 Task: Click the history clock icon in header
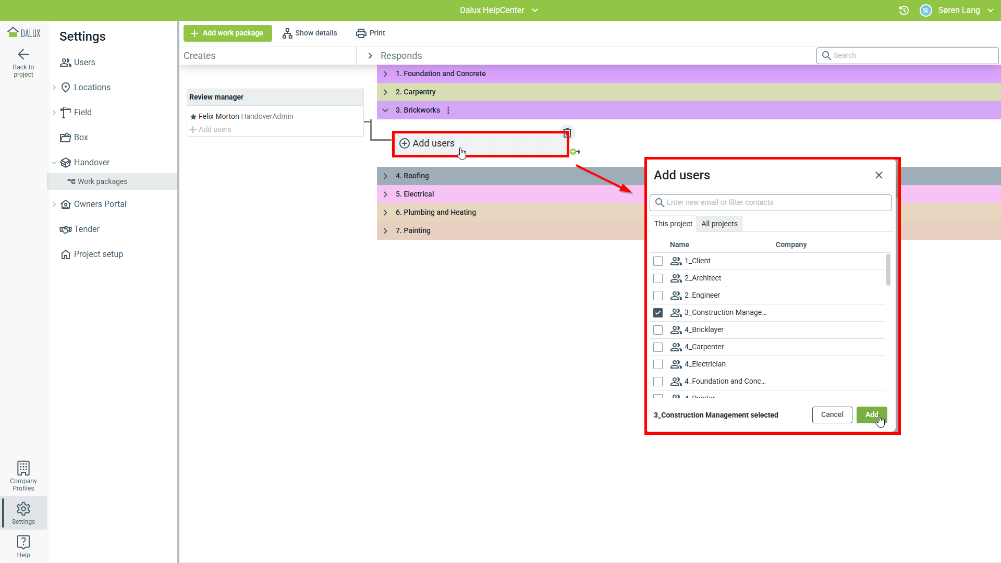click(904, 10)
